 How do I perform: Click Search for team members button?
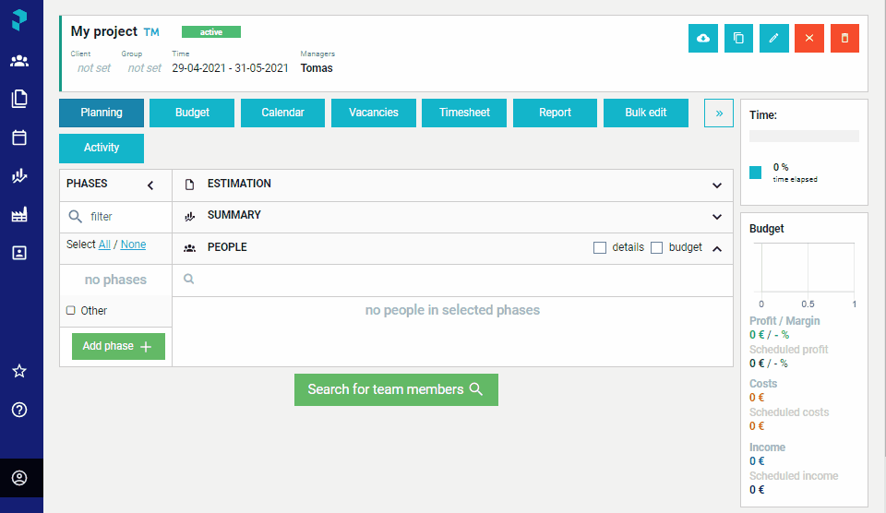(396, 390)
